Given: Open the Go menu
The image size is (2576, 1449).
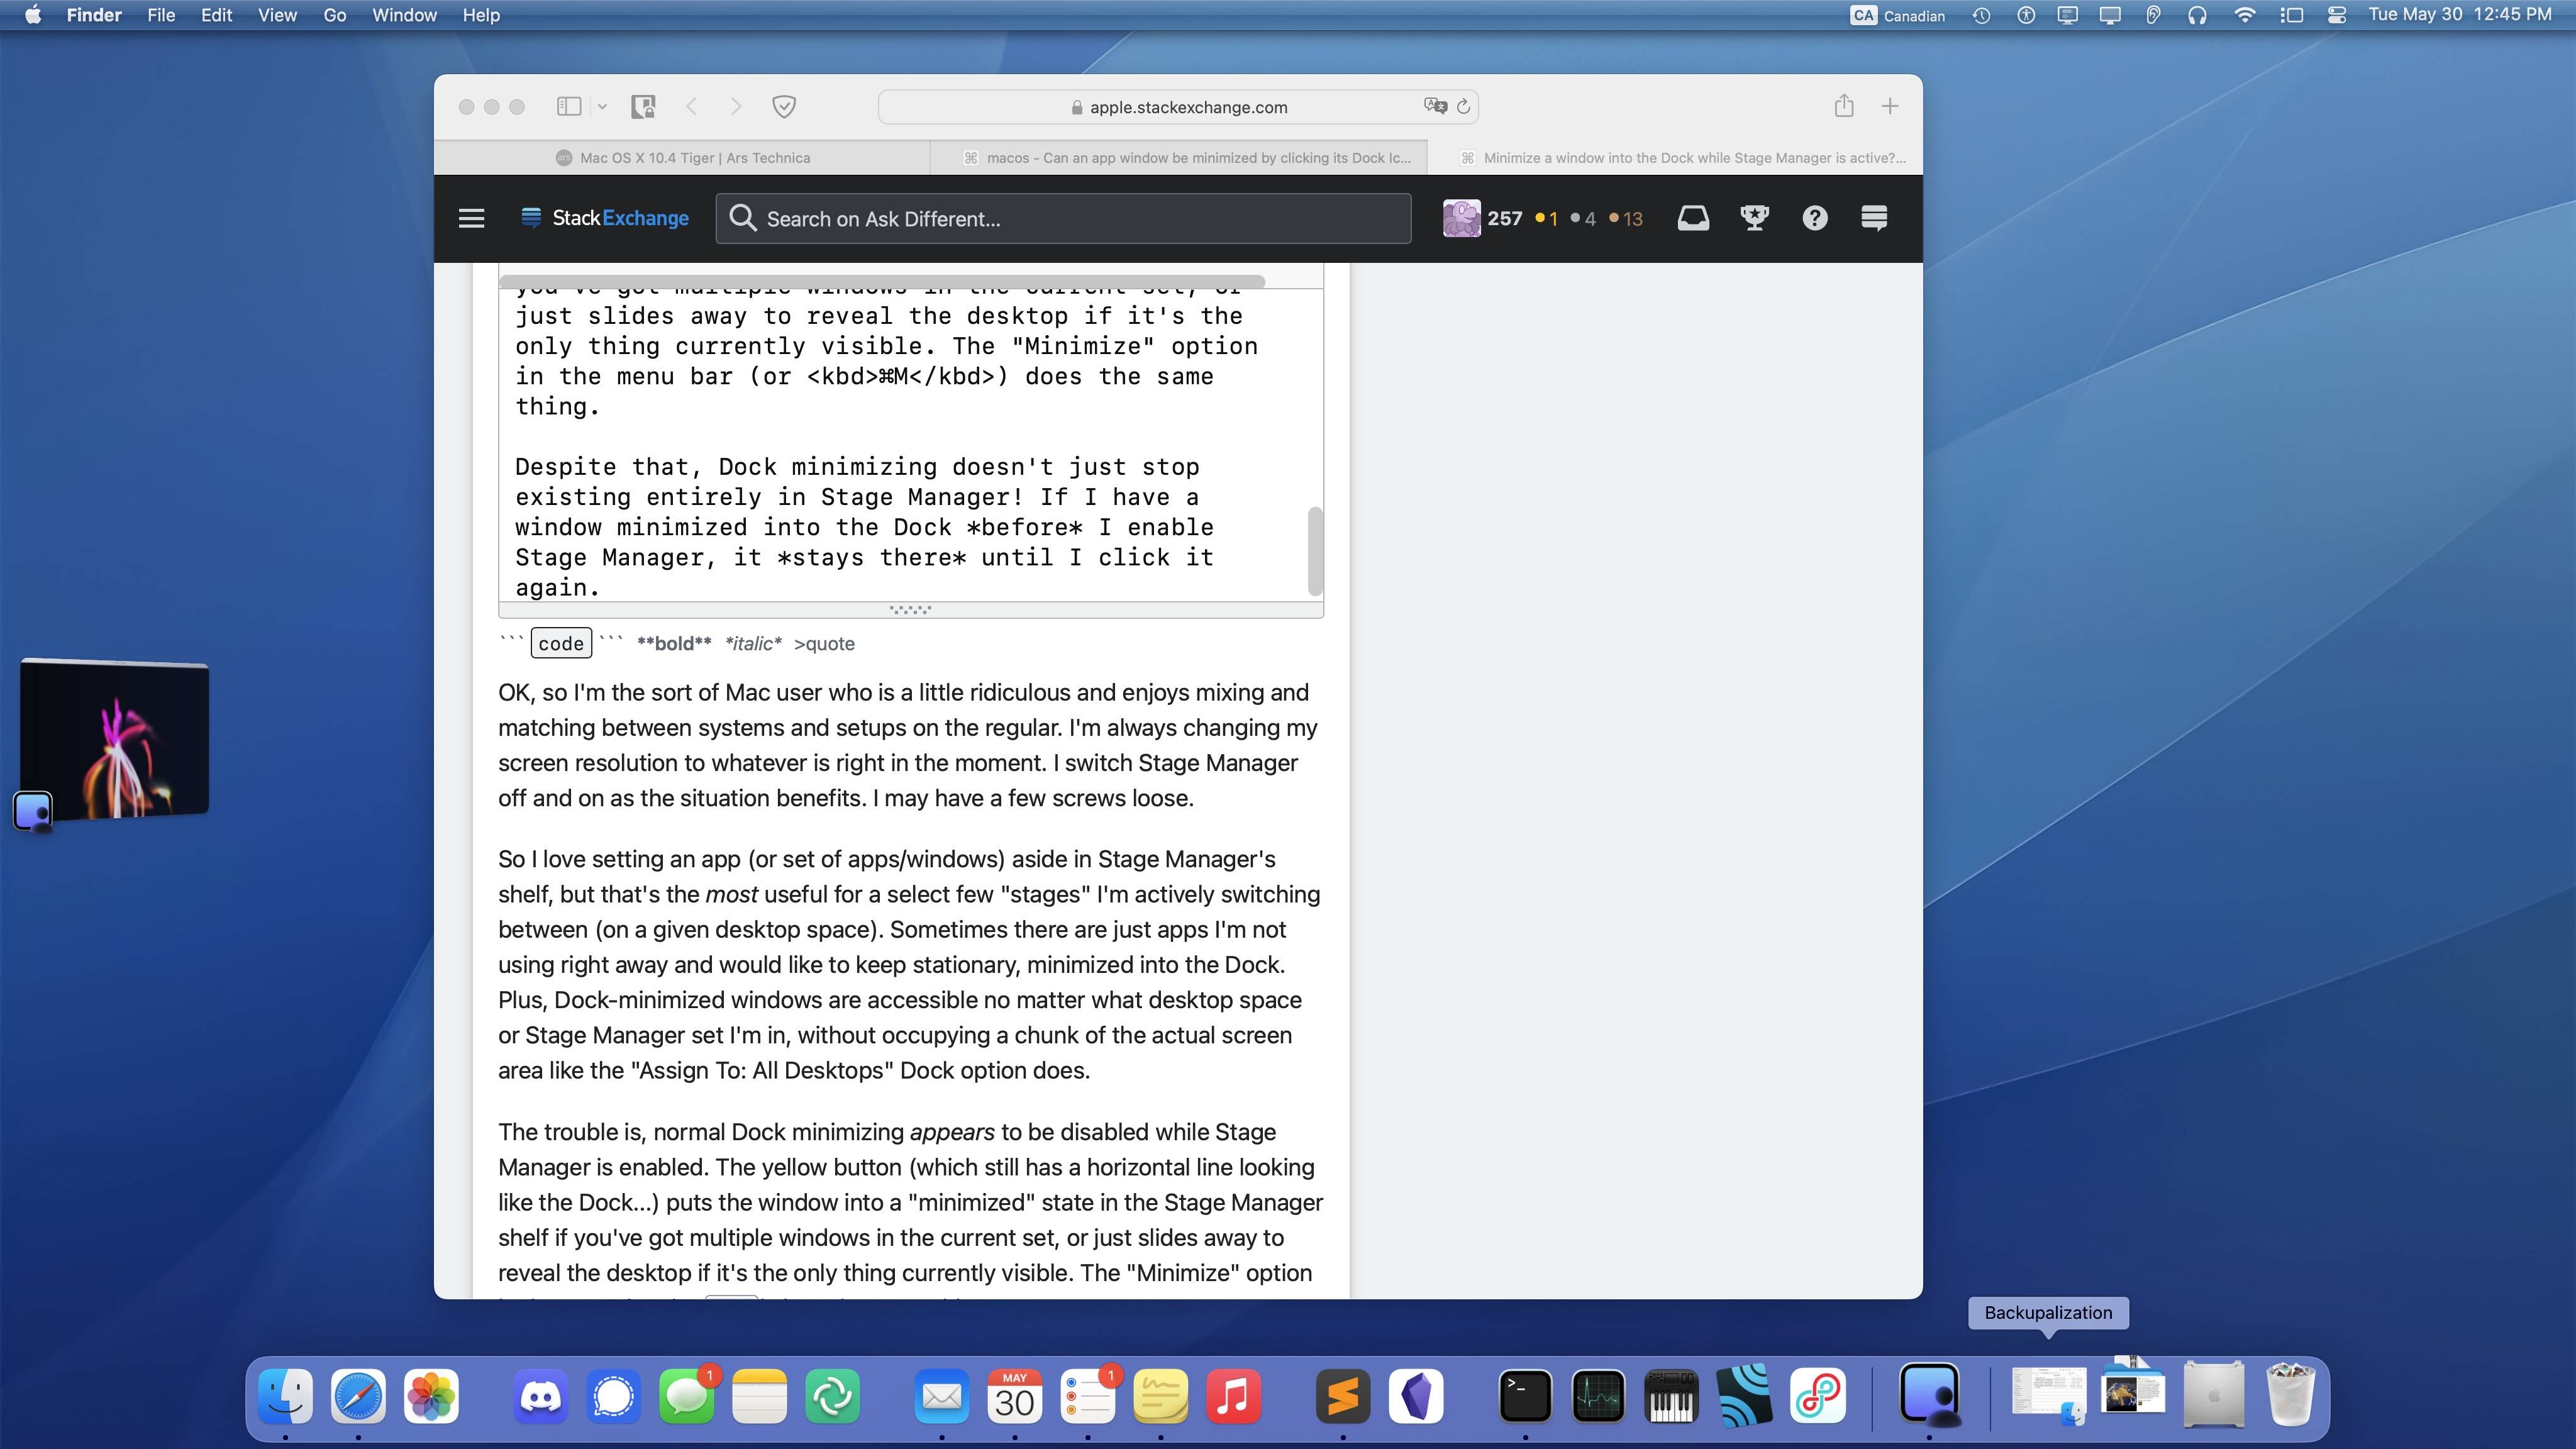Looking at the screenshot, I should 335,15.
